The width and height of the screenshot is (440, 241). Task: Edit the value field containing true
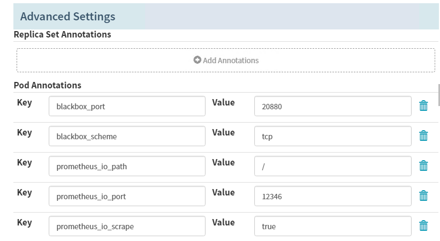[x=332, y=226]
